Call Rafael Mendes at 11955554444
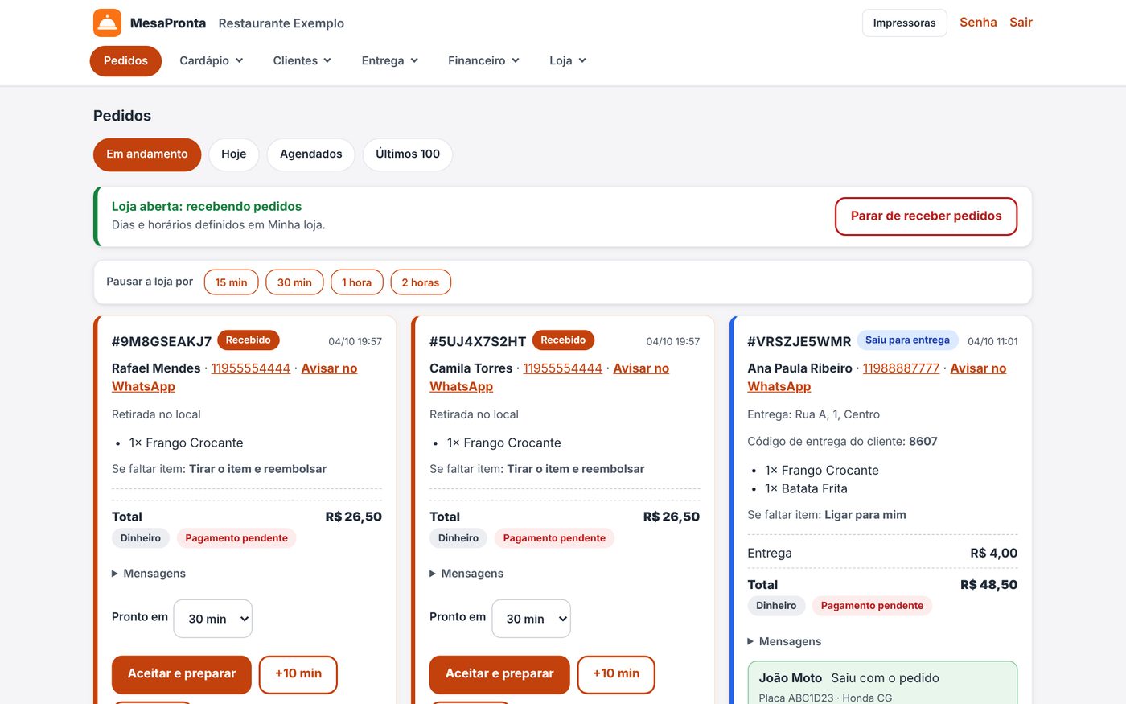 pos(251,368)
